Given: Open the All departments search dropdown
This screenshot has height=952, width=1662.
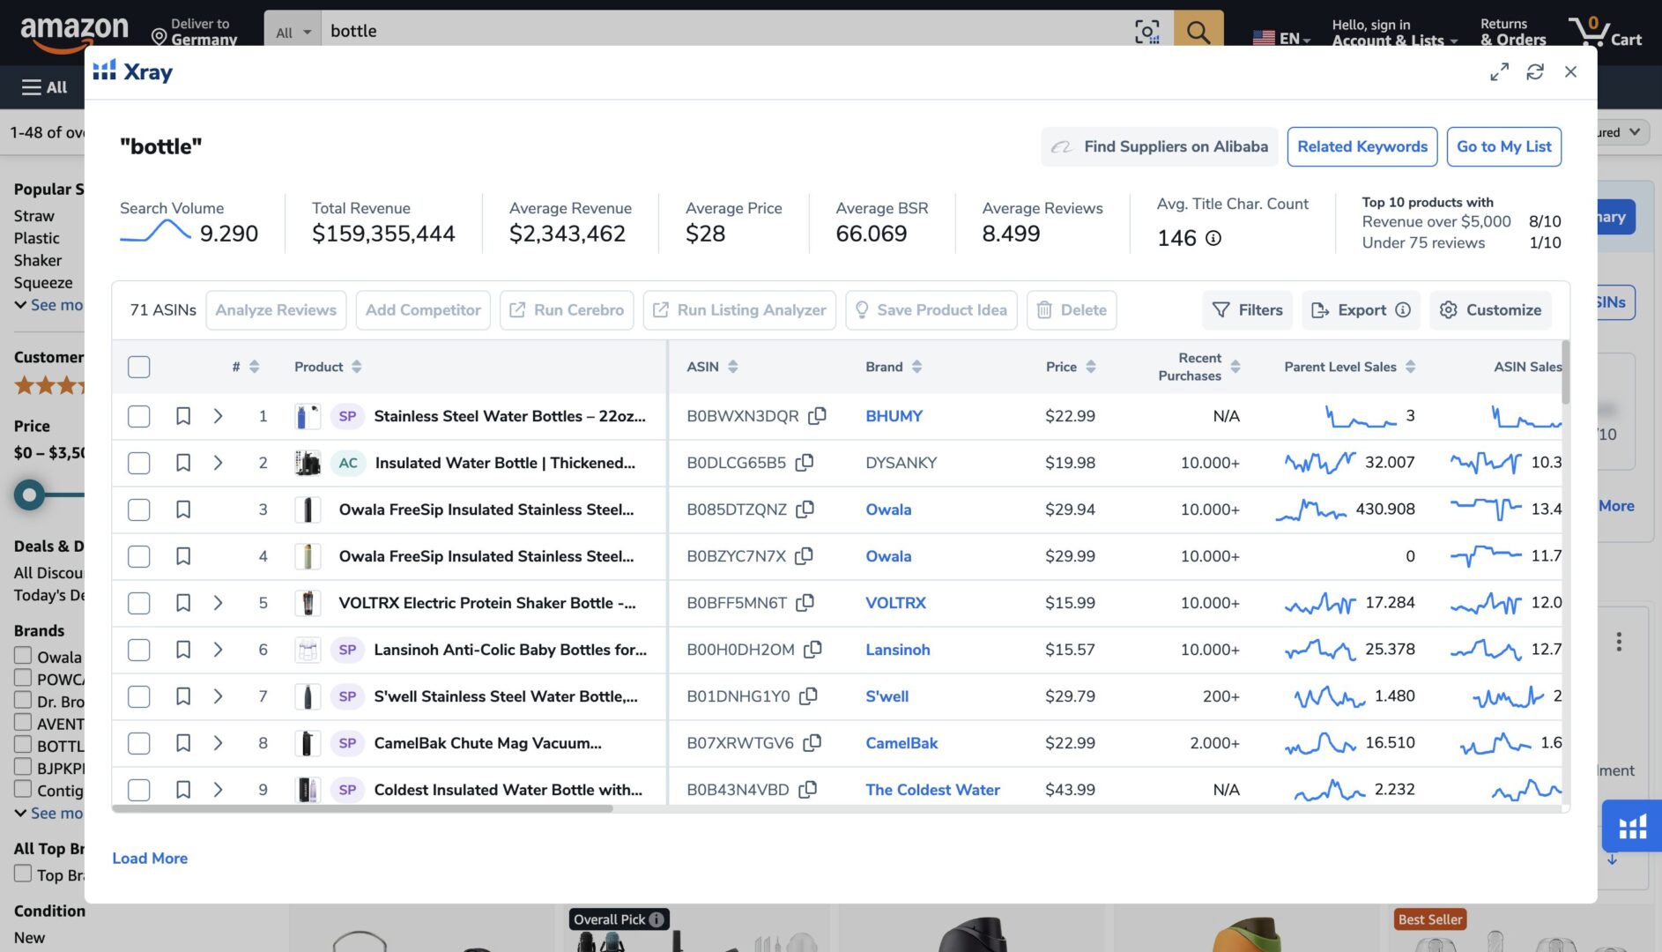Looking at the screenshot, I should click(x=293, y=33).
